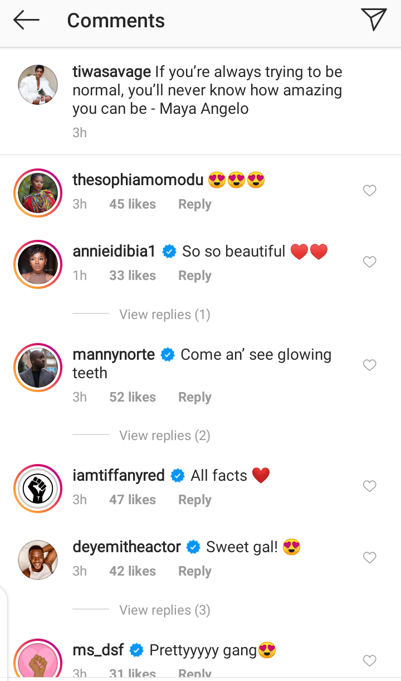The width and height of the screenshot is (401, 681).
Task: Reply to thesophiamomodu's comment
Action: coord(194,205)
